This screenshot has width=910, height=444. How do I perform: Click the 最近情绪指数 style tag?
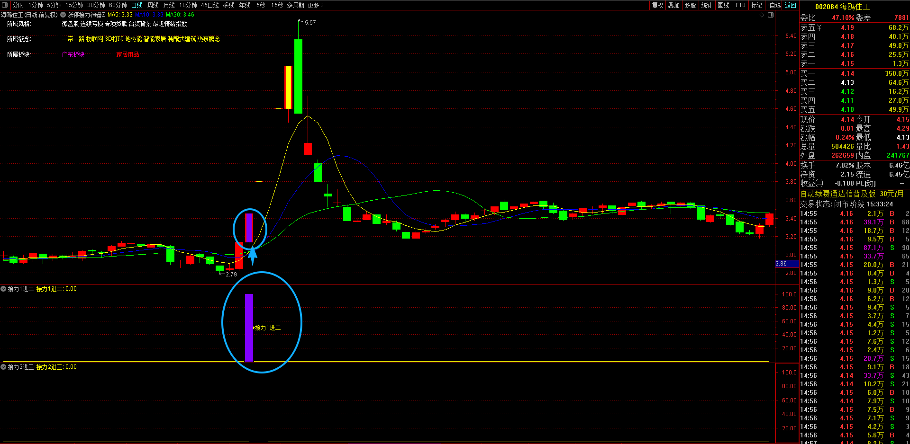[170, 24]
